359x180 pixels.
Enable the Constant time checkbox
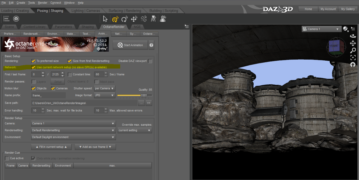(x=70, y=75)
